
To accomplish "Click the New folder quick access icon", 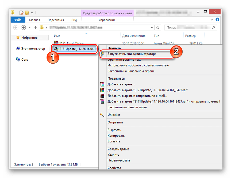I will pos(27,13).
